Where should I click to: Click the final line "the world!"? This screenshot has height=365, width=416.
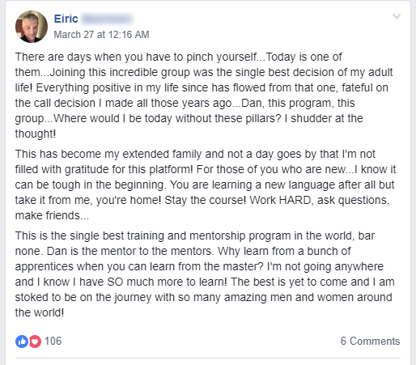coord(40,312)
